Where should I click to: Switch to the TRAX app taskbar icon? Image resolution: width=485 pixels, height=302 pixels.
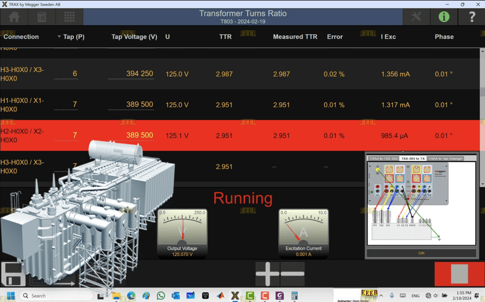pos(235,295)
